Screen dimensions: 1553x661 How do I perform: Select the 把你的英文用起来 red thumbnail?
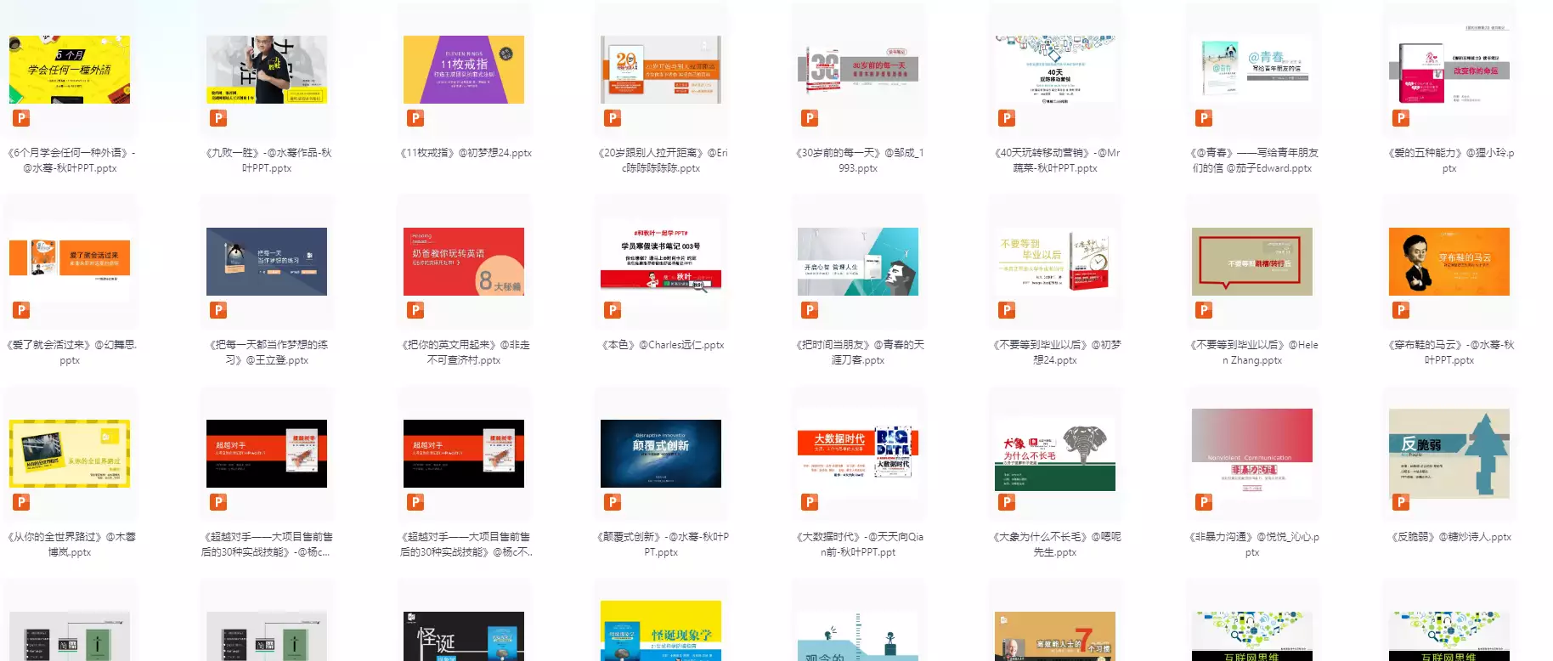[x=464, y=262]
